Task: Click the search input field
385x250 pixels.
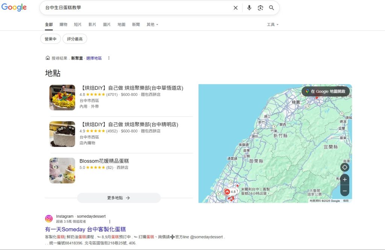Action: 138,8
